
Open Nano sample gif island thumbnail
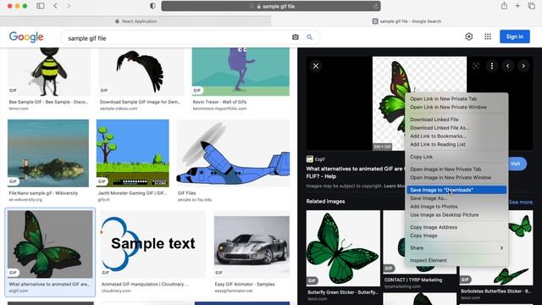[48, 153]
